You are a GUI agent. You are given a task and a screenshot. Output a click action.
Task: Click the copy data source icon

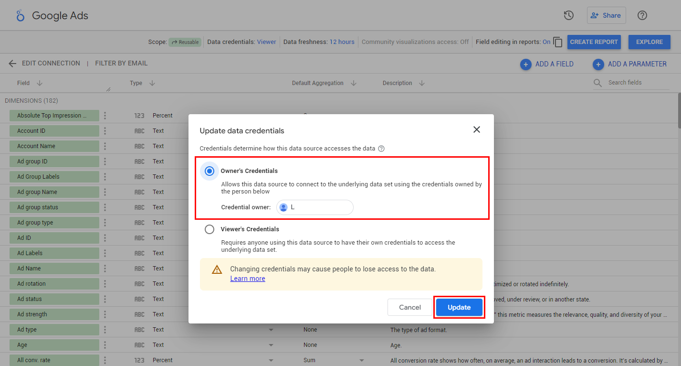(558, 42)
